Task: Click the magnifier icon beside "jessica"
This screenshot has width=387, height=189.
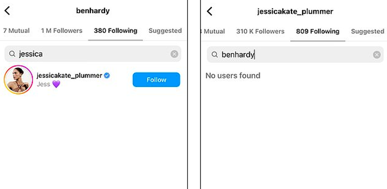Action: point(12,54)
